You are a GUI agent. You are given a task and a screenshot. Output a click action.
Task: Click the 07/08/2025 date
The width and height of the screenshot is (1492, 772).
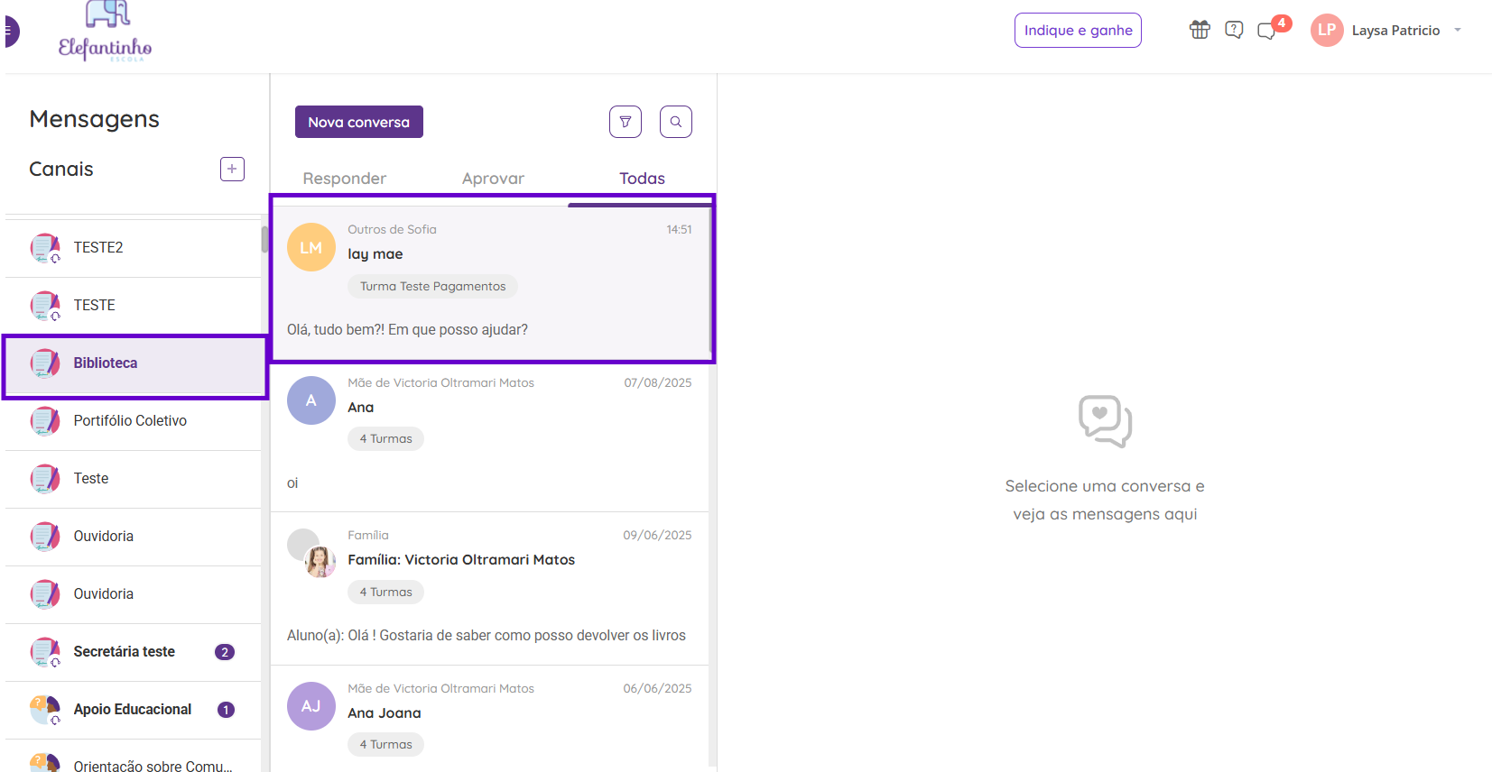(658, 383)
